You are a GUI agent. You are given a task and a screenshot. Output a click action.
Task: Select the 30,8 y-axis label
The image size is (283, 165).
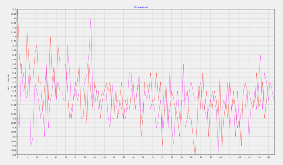14,128
